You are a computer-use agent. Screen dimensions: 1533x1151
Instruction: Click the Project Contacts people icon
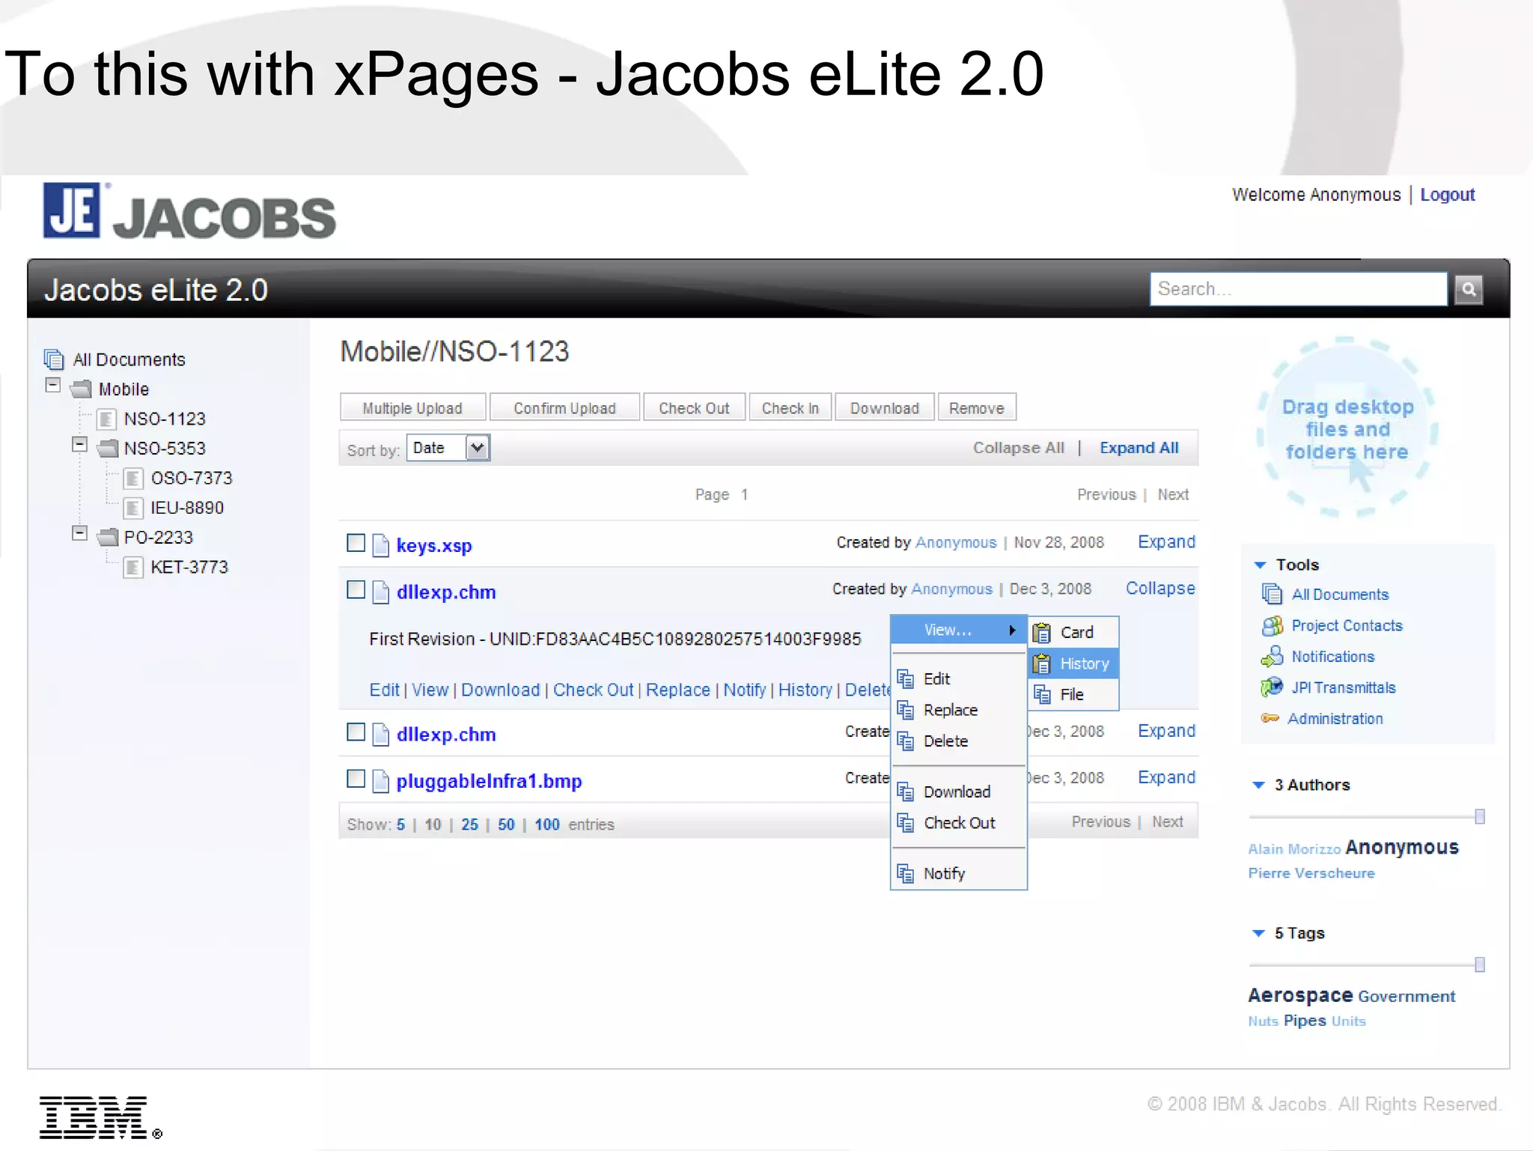(1272, 625)
